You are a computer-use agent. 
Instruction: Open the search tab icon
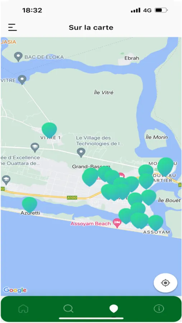tap(68, 309)
